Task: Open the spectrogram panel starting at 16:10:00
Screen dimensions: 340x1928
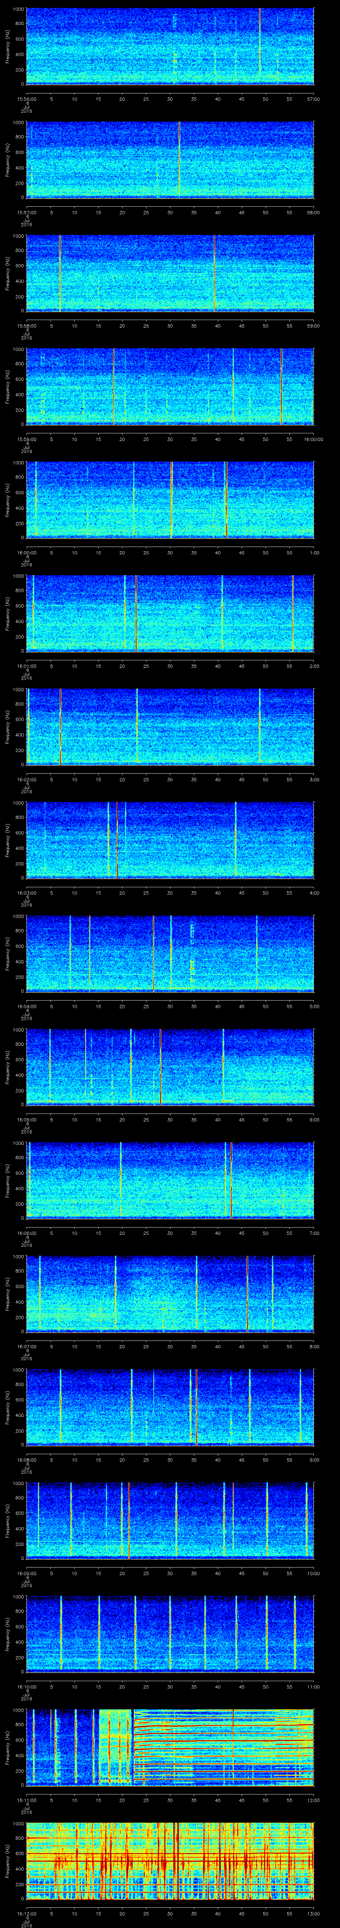Action: point(170,1634)
